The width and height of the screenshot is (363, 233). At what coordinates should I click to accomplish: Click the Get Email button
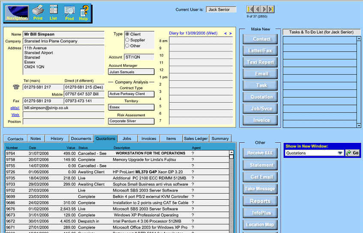click(260, 177)
